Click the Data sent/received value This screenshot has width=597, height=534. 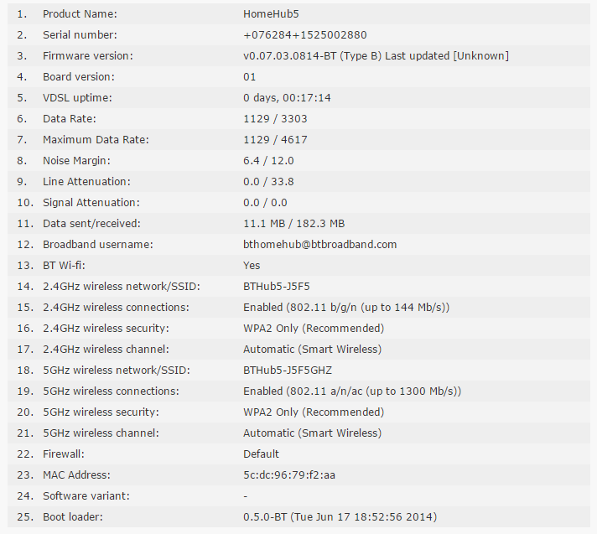[x=294, y=224]
